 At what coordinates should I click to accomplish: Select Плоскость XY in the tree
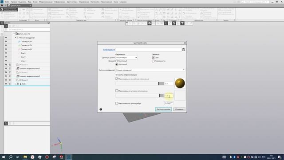click(26, 41)
